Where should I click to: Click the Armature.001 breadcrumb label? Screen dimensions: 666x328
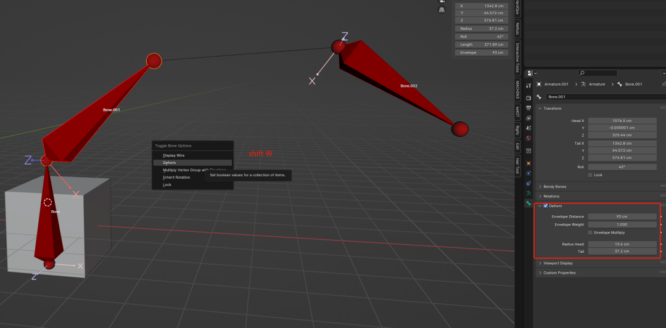(x=556, y=84)
